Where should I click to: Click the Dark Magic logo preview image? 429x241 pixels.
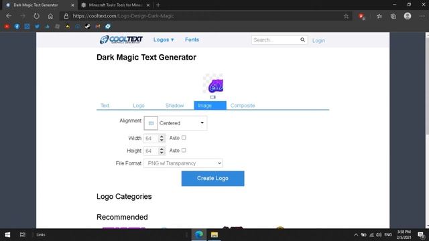tap(213, 84)
